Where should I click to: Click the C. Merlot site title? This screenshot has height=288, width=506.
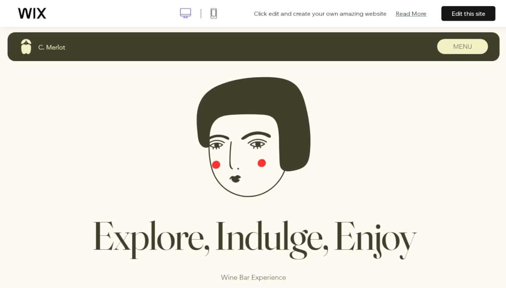point(52,47)
